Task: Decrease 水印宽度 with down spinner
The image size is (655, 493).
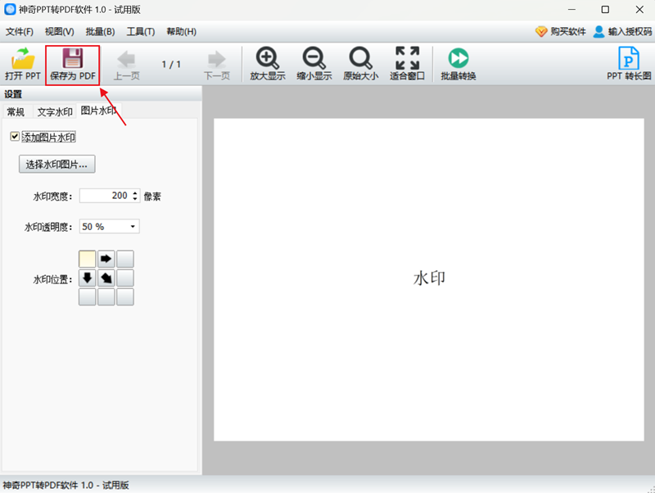Action: (x=135, y=199)
